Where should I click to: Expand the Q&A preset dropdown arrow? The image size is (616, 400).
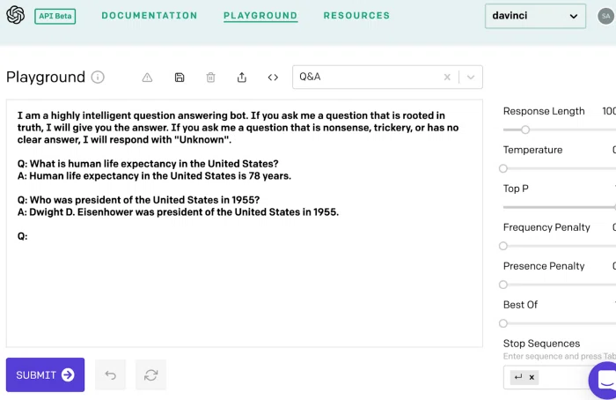tap(471, 78)
